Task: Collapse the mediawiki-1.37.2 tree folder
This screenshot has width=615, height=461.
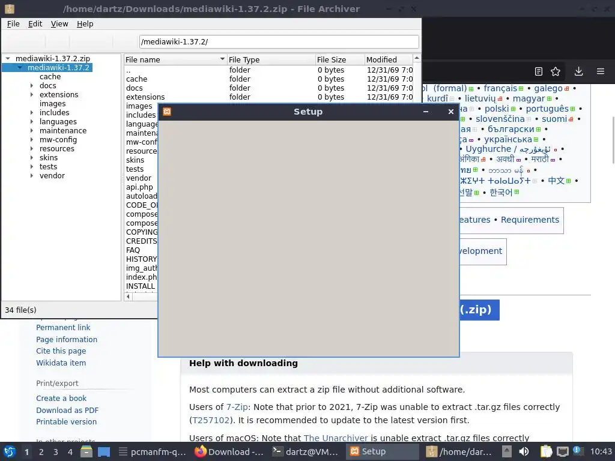Action: pyautogui.click(x=20, y=67)
